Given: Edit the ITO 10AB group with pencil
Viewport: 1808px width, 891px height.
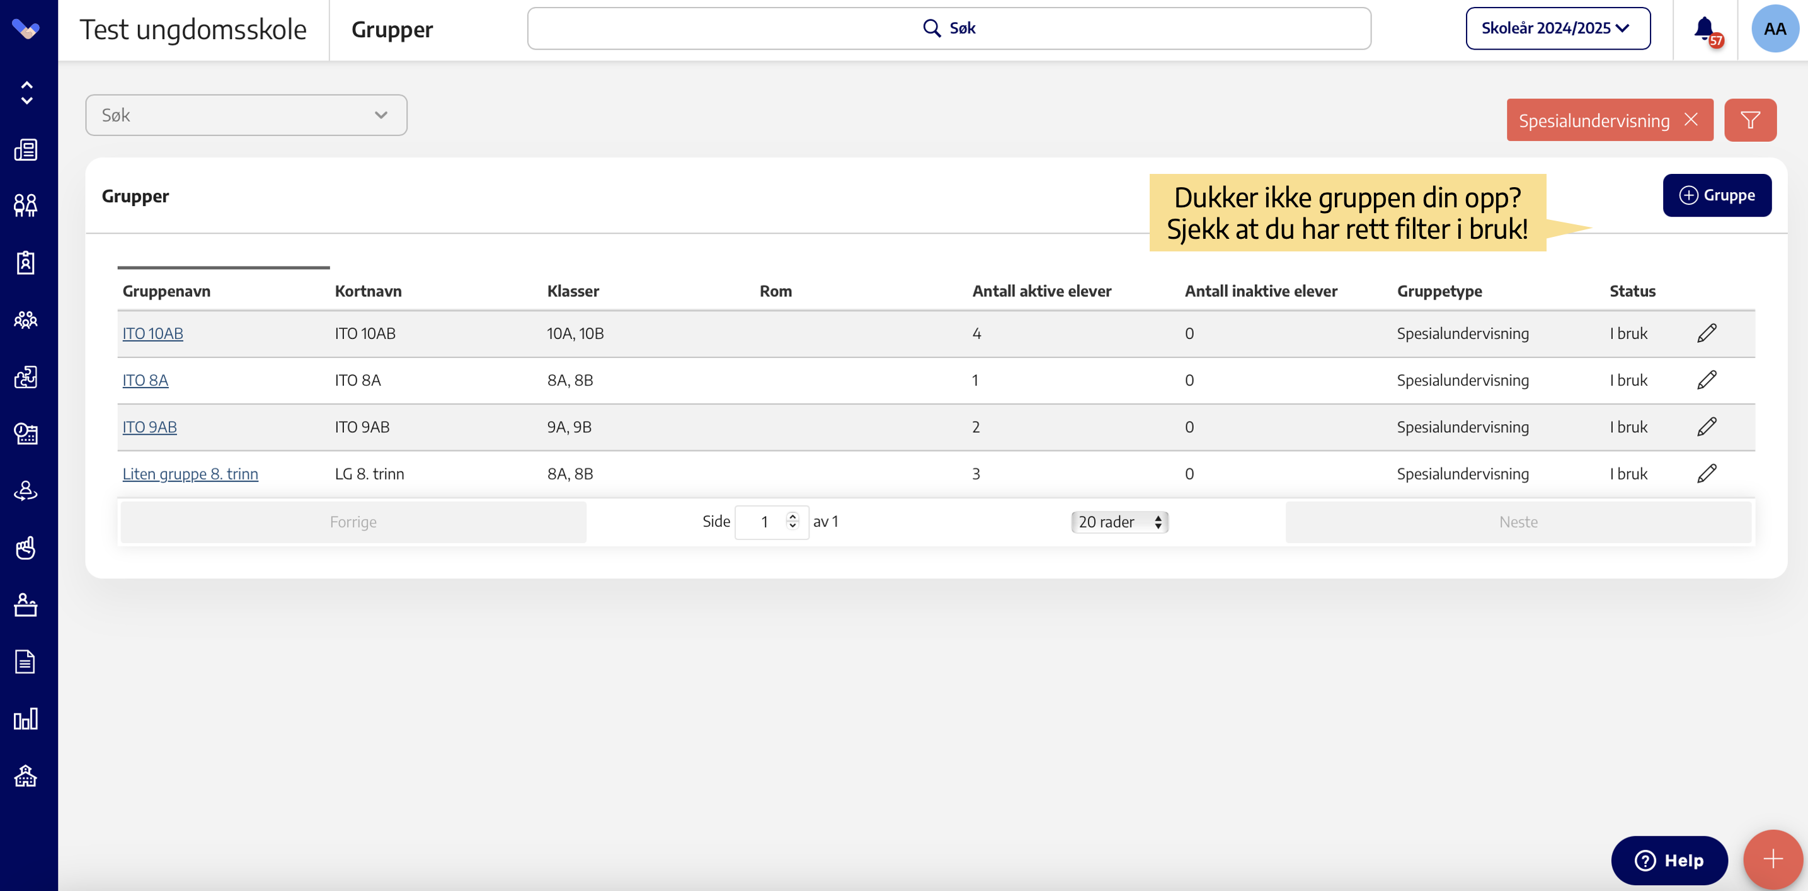Looking at the screenshot, I should [1707, 333].
